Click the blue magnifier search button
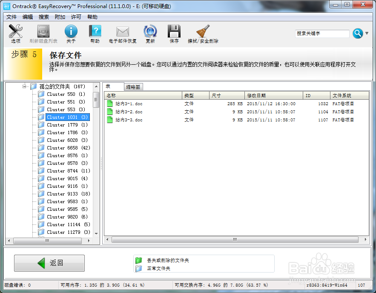 (358, 33)
